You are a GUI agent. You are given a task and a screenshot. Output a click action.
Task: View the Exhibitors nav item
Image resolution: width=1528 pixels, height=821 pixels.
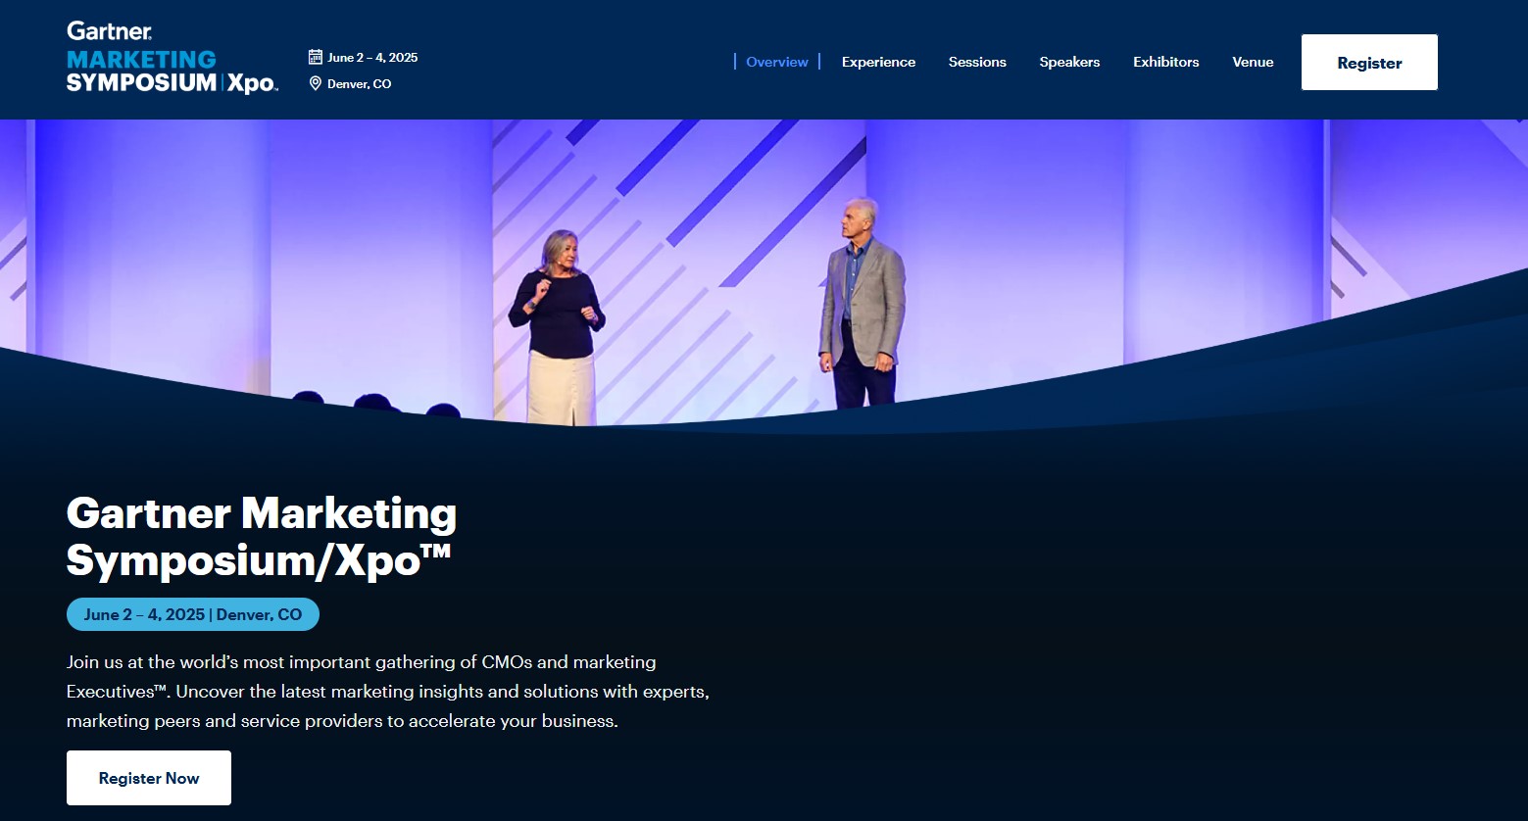1165,62
